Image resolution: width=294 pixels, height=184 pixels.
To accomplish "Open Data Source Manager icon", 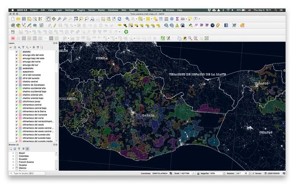I will point(13,25).
